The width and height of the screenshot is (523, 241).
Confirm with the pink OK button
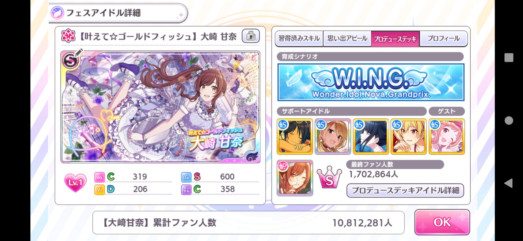pos(442,222)
